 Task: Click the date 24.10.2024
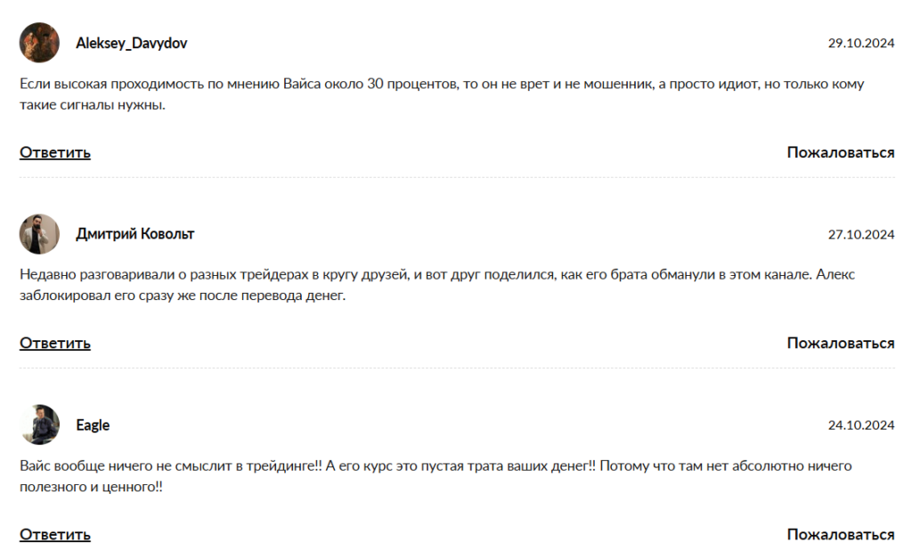click(x=860, y=425)
